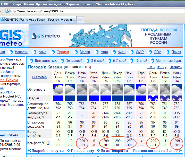Click the cloudiness icon for Вечер 1 фев
This screenshot has height=157, width=185.
[70, 89]
